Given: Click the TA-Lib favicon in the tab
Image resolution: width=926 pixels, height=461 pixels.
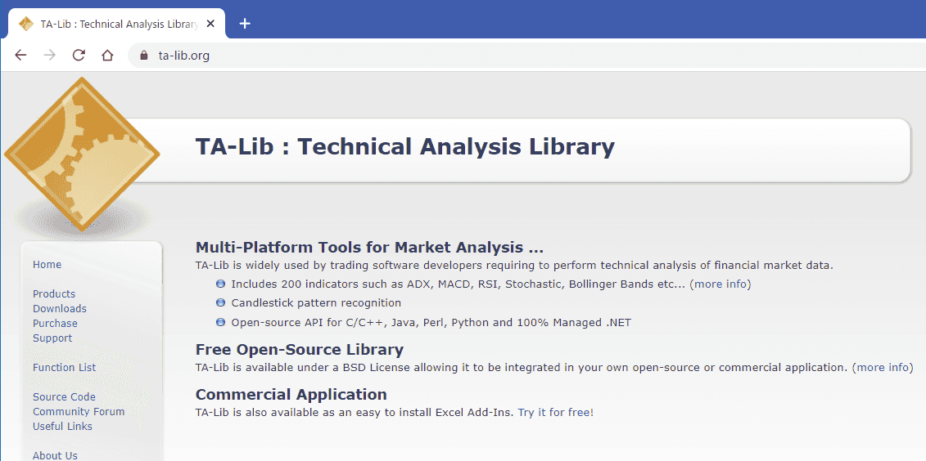Looking at the screenshot, I should click(x=26, y=25).
